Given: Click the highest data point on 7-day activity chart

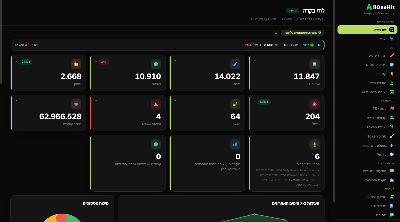Looking at the screenshot, I should click(255, 214).
